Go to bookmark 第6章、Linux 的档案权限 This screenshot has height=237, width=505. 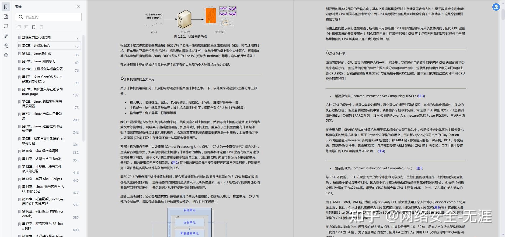click(42, 104)
